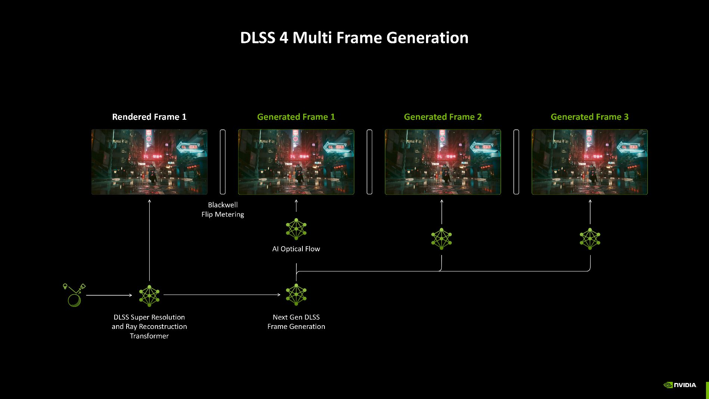
Task: Click the DLSS 4 Multi Frame Generation title
Action: coord(354,38)
